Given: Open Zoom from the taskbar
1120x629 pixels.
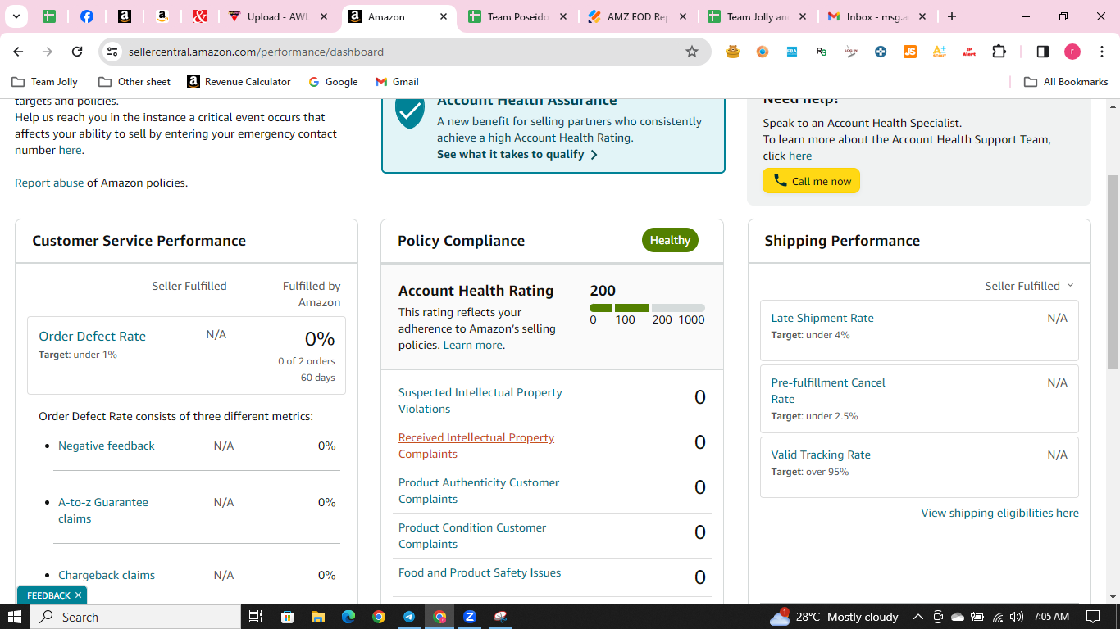Looking at the screenshot, I should pos(470,617).
